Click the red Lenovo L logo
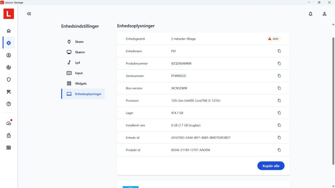Viewport: 335px width, 188px height. click(x=8, y=14)
